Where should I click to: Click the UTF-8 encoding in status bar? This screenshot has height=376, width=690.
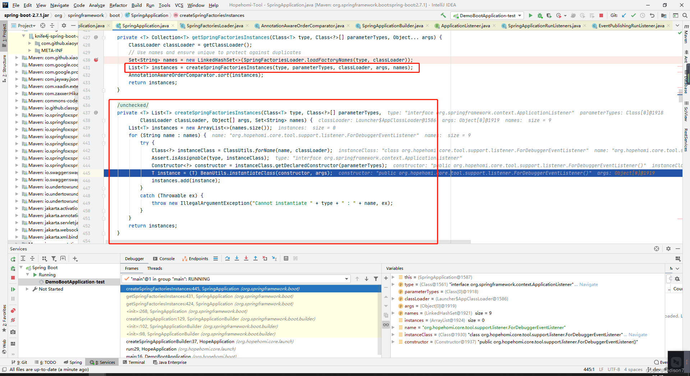(x=614, y=369)
